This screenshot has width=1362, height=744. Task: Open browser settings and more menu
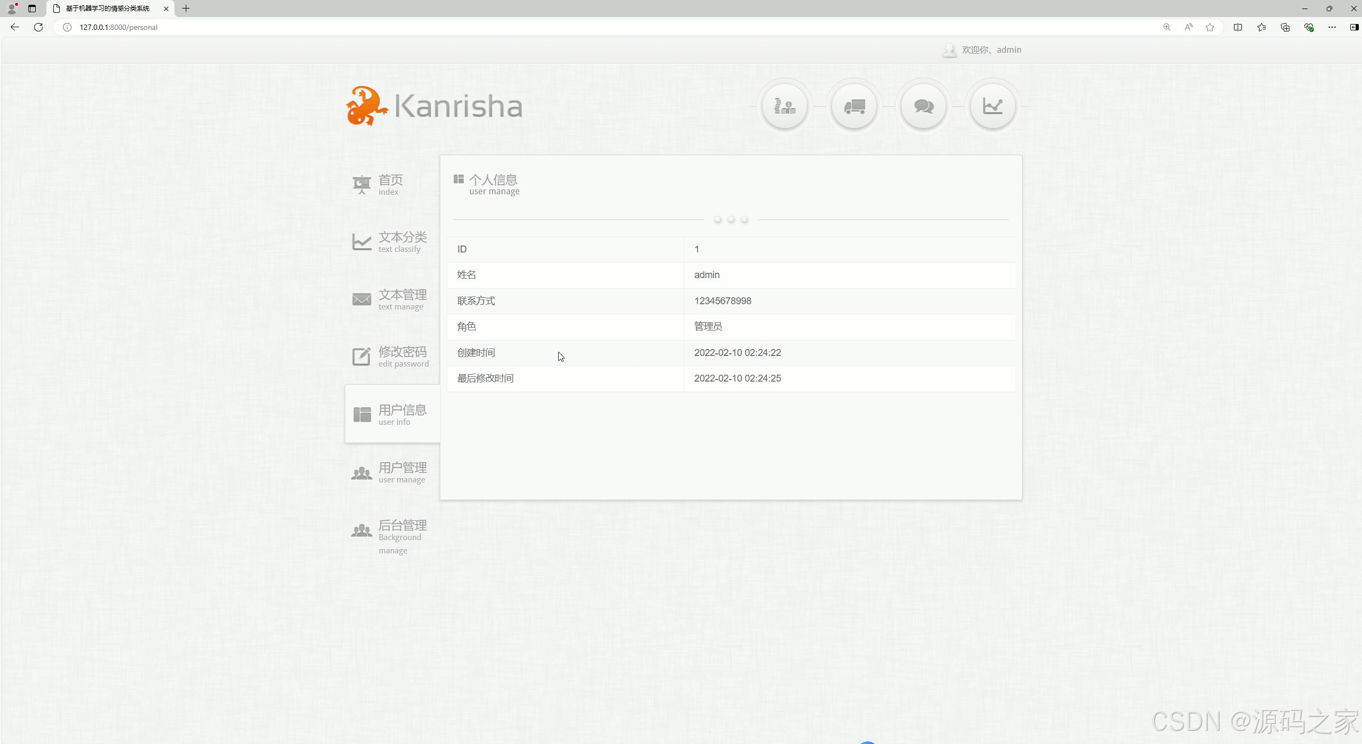1332,27
